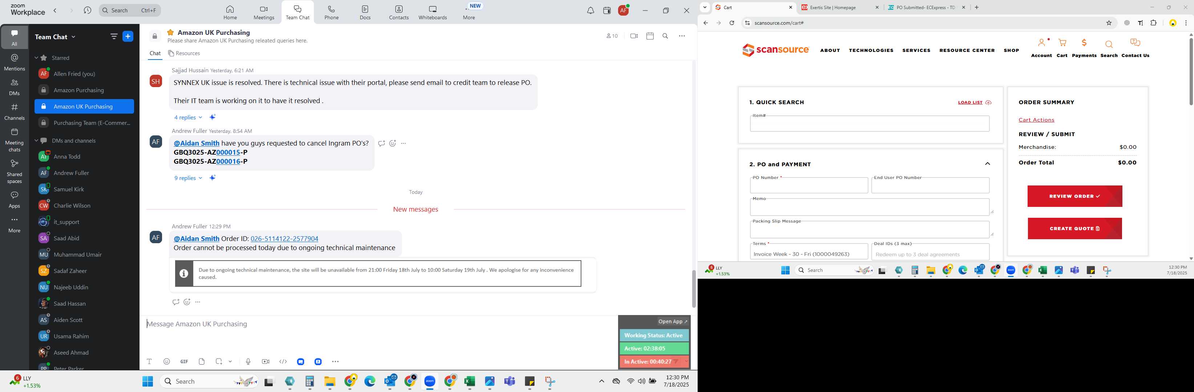Open the Meetings section in Zoom

(x=264, y=12)
